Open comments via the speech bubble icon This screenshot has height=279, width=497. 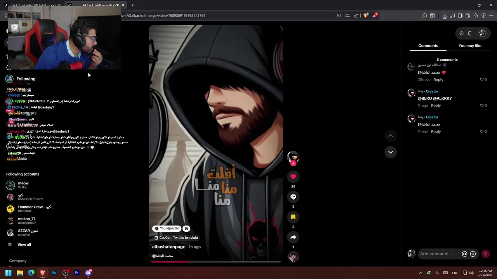(x=293, y=197)
